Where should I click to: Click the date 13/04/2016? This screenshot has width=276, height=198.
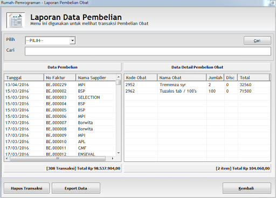pos(17,84)
